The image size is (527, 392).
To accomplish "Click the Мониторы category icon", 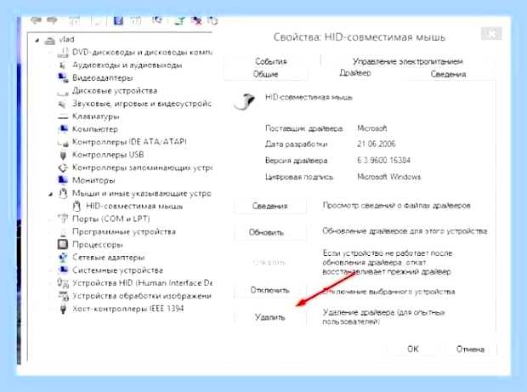I will 63,180.
